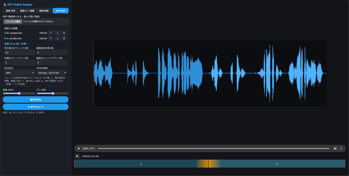
Task: Click the 音声を作る button
Action: pyautogui.click(x=35, y=99)
